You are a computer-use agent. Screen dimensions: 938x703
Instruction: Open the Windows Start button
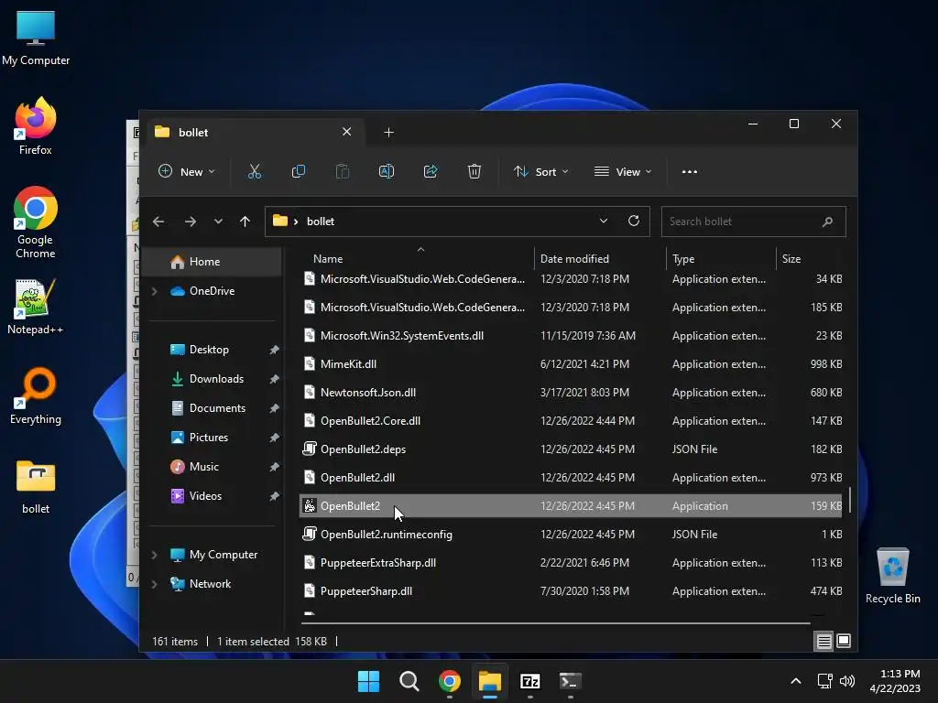pyautogui.click(x=368, y=681)
